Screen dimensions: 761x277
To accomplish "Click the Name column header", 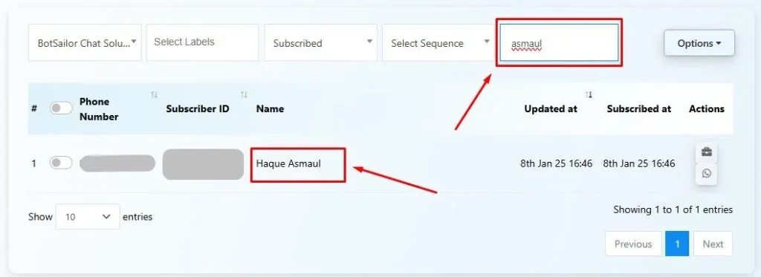I will [x=270, y=108].
